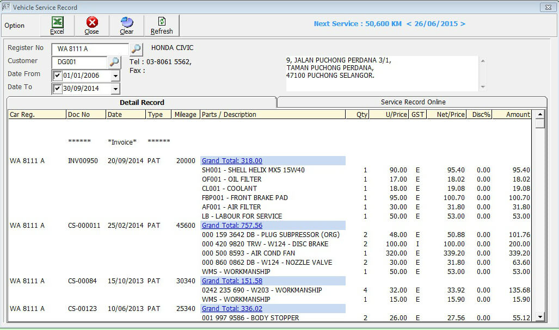Click the amount 339.20 cell

click(x=519, y=253)
